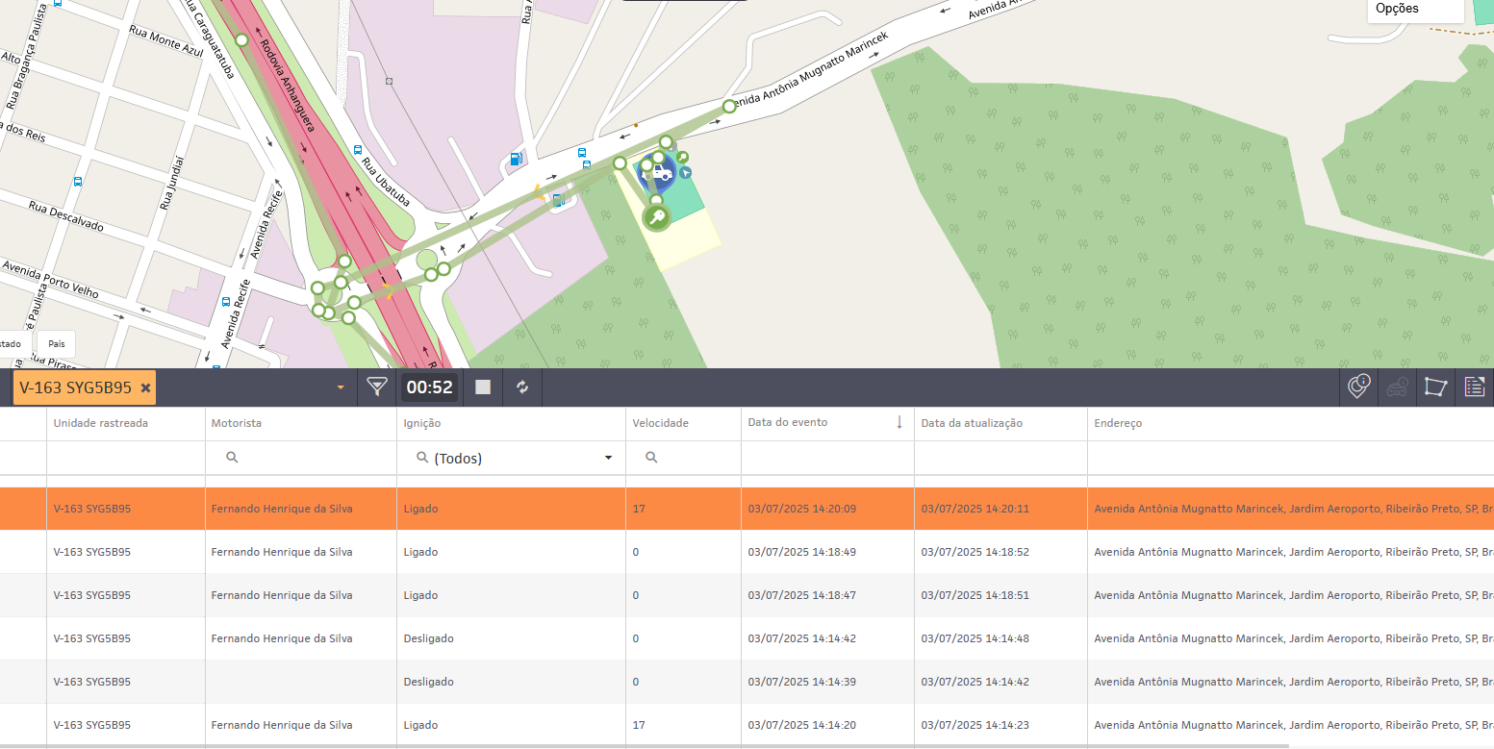Click the Velocidade column header
Image resolution: width=1494 pixels, height=749 pixels.
660,423
